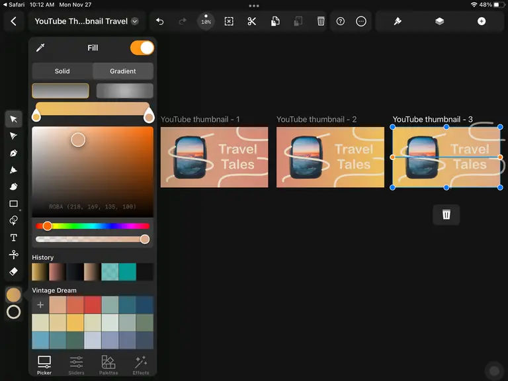Switch fill type to Solid

click(62, 71)
